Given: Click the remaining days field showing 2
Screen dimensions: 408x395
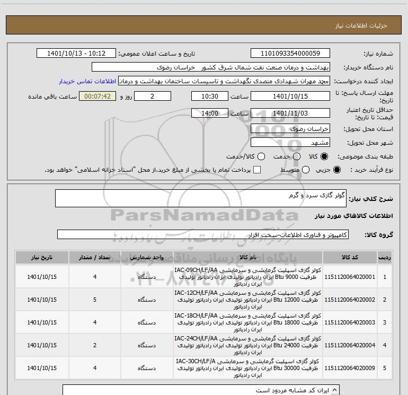Looking at the screenshot, I should pyautogui.click(x=153, y=96).
